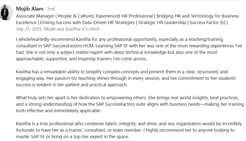Click 'Experienced HR Professional' in the headline
This screenshot has width=246, height=141.
tap(124, 16)
